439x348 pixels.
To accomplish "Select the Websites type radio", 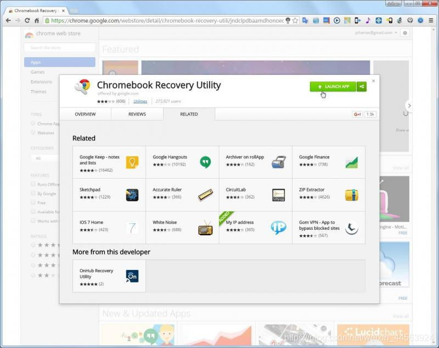I will click(33, 132).
